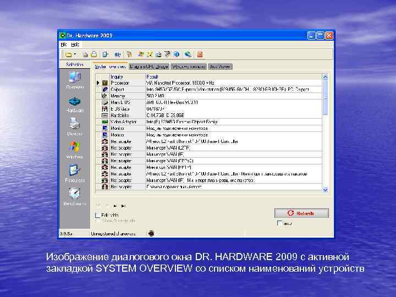The width and height of the screenshot is (396, 297).
Task: Jump to the last record arrow button
Action: 123,206
